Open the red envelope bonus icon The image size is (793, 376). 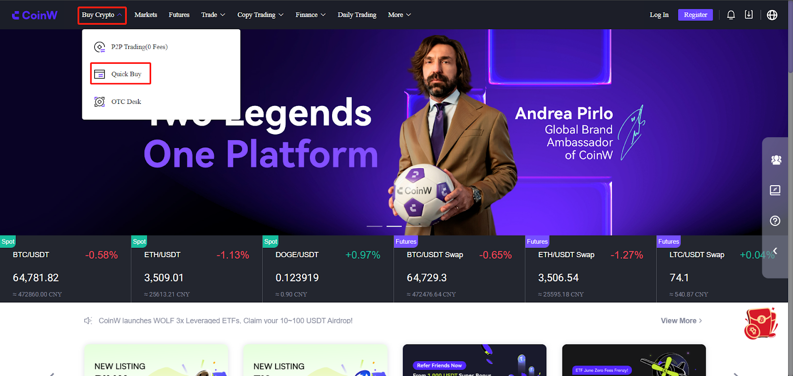[x=761, y=324]
